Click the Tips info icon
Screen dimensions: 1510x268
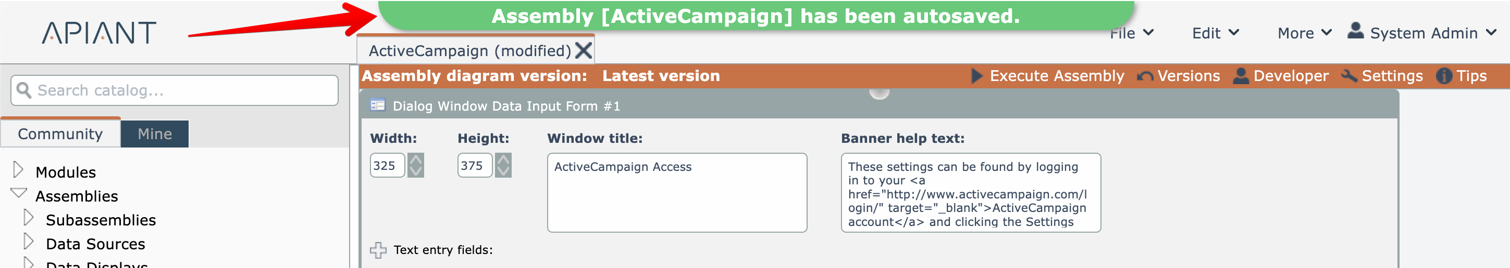coord(1444,76)
